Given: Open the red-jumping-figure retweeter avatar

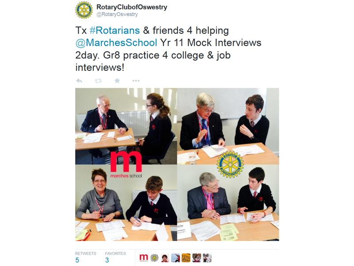Looking at the screenshot, I should click(x=175, y=258).
